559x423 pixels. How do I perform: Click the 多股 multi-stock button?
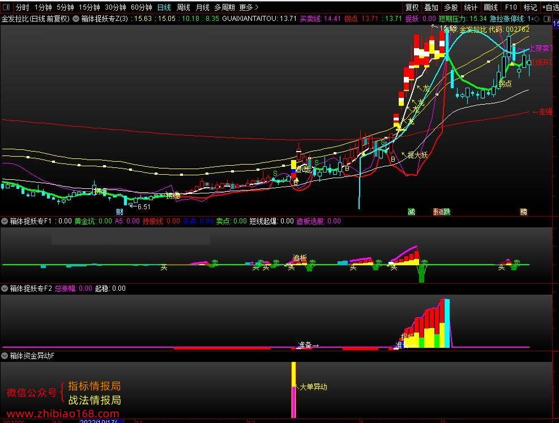coord(451,7)
